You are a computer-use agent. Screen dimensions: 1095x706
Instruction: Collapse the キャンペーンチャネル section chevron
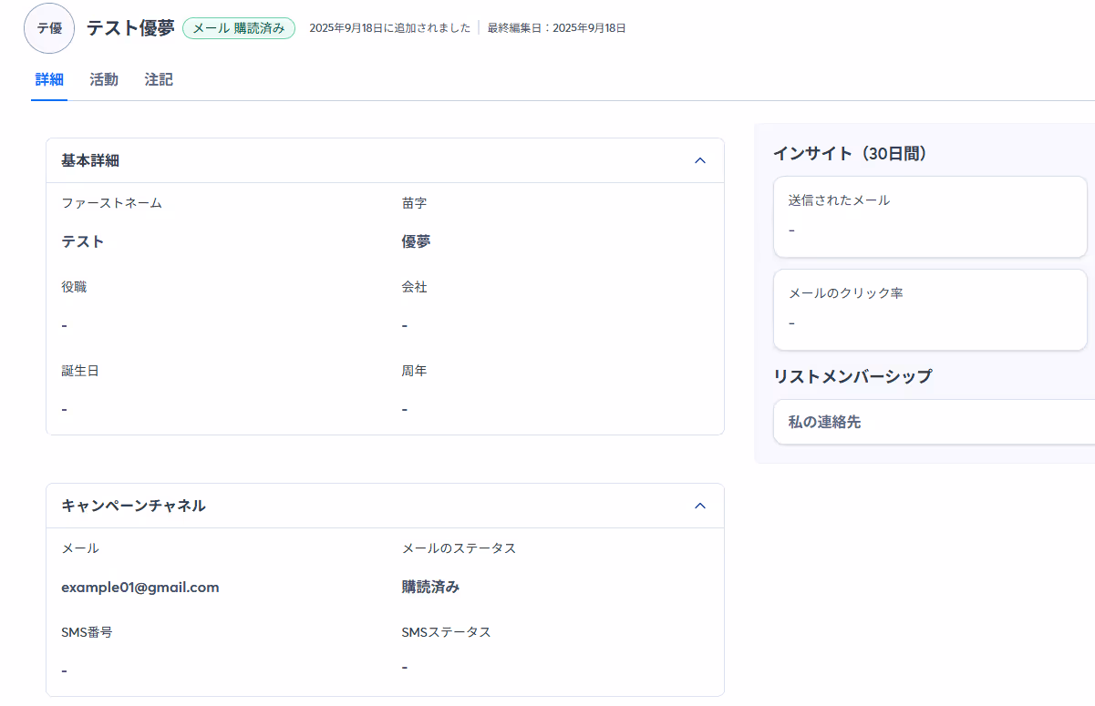(700, 506)
